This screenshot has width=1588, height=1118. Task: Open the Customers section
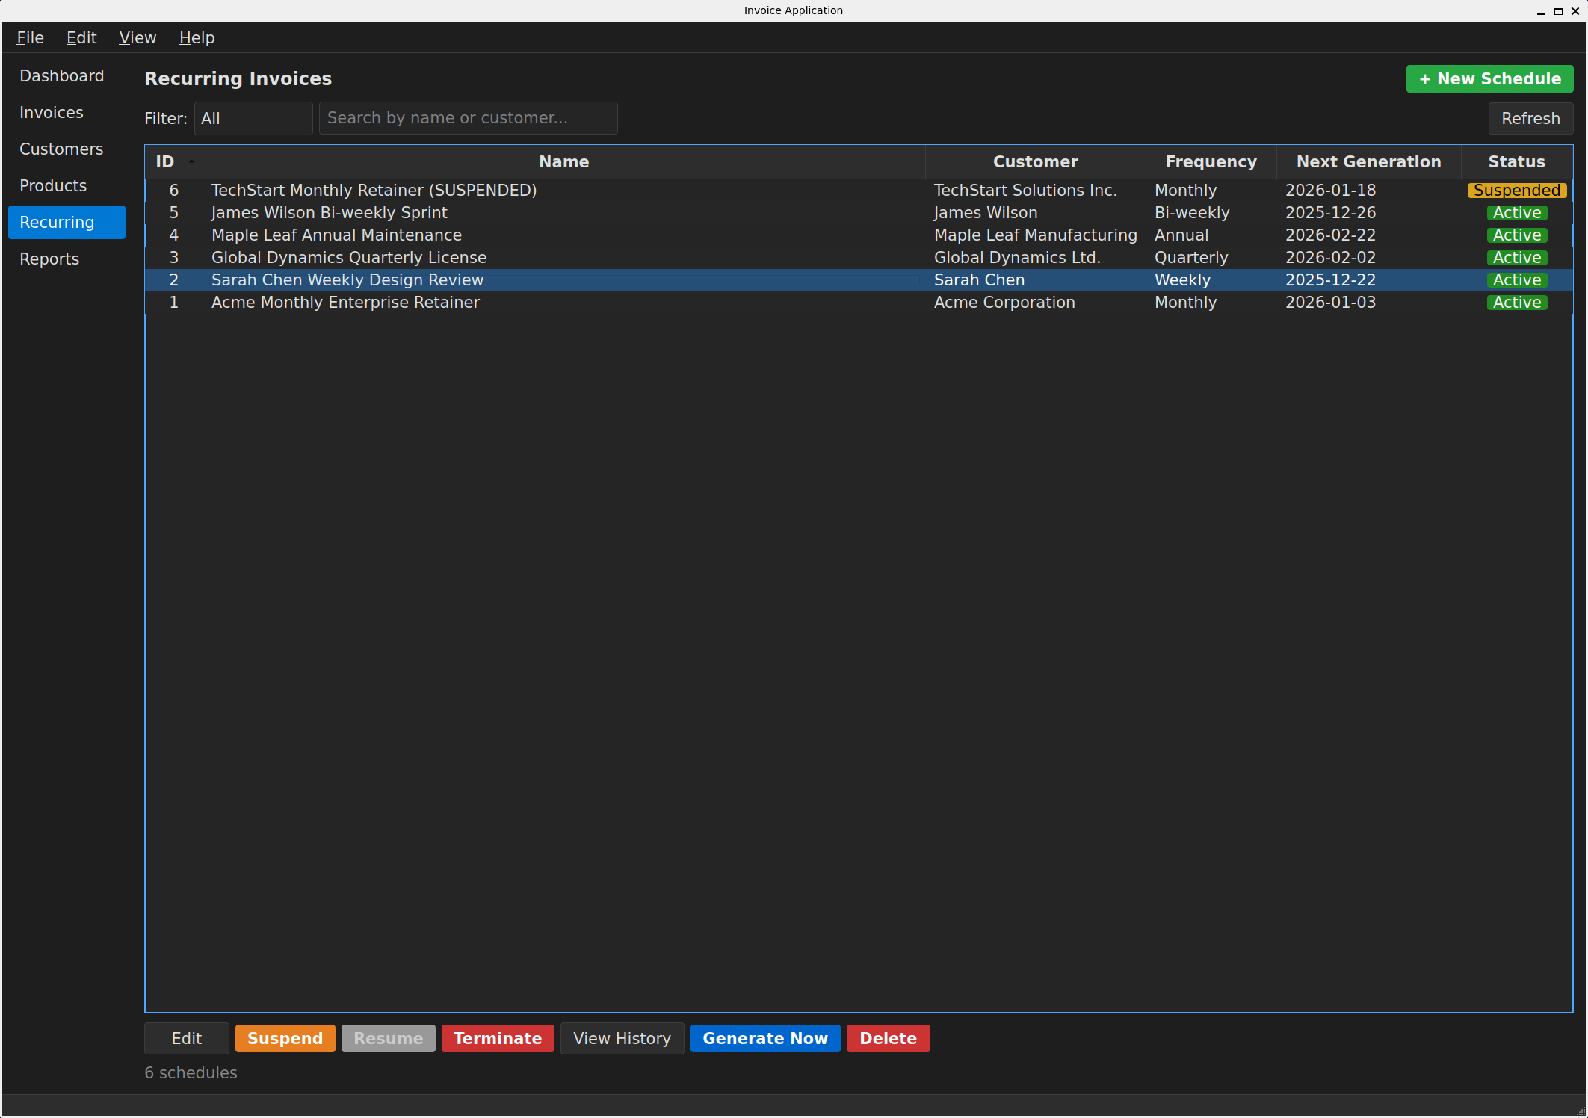click(61, 149)
